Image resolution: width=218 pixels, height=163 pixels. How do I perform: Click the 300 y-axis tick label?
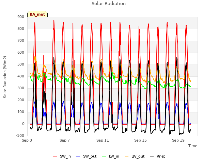point(21,88)
